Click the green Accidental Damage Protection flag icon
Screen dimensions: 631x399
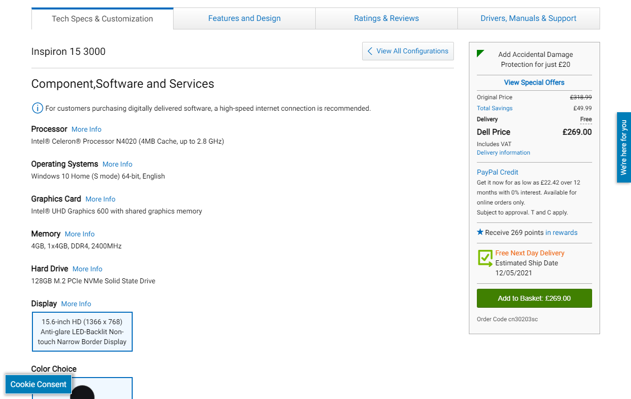coord(480,53)
